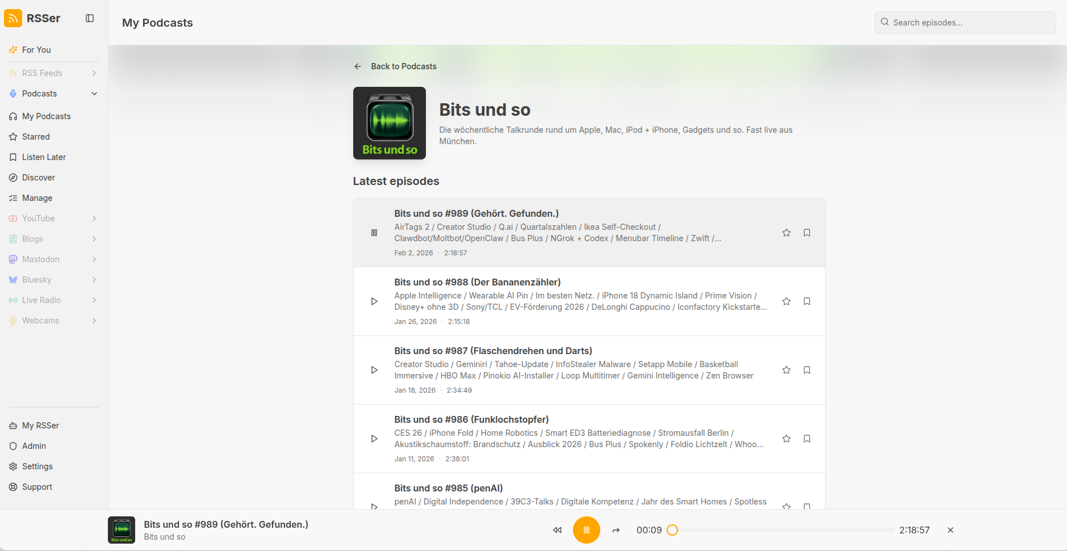The width and height of the screenshot is (1067, 551).
Task: Click the RSSer logo icon
Action: [x=13, y=18]
